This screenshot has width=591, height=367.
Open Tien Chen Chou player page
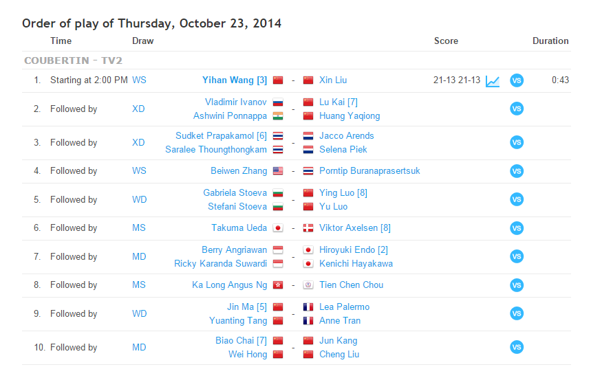[x=351, y=285]
